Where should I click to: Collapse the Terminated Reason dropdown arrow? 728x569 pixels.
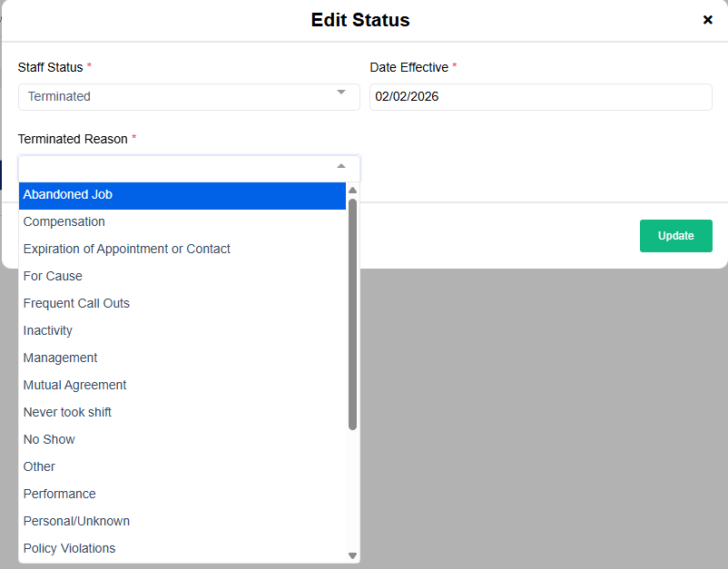(341, 167)
